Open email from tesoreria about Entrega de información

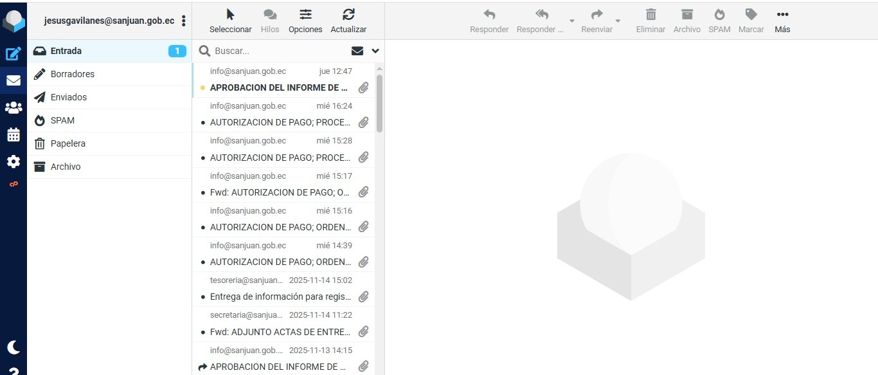pyautogui.click(x=281, y=297)
